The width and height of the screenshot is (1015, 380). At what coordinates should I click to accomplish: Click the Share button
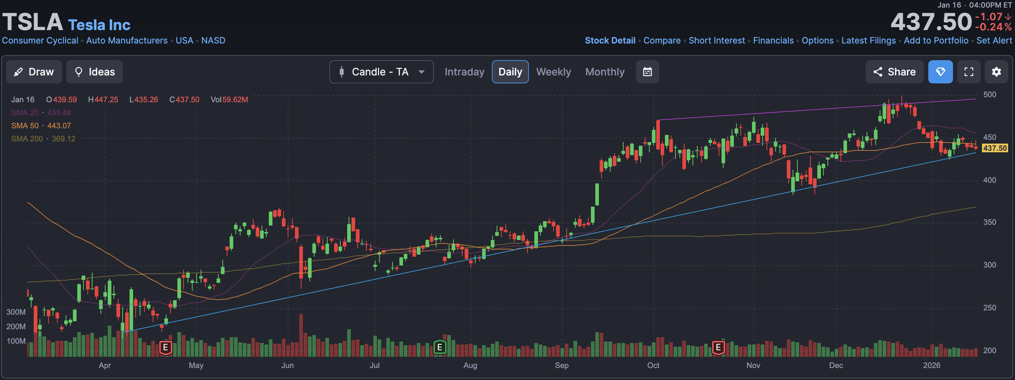click(x=895, y=72)
